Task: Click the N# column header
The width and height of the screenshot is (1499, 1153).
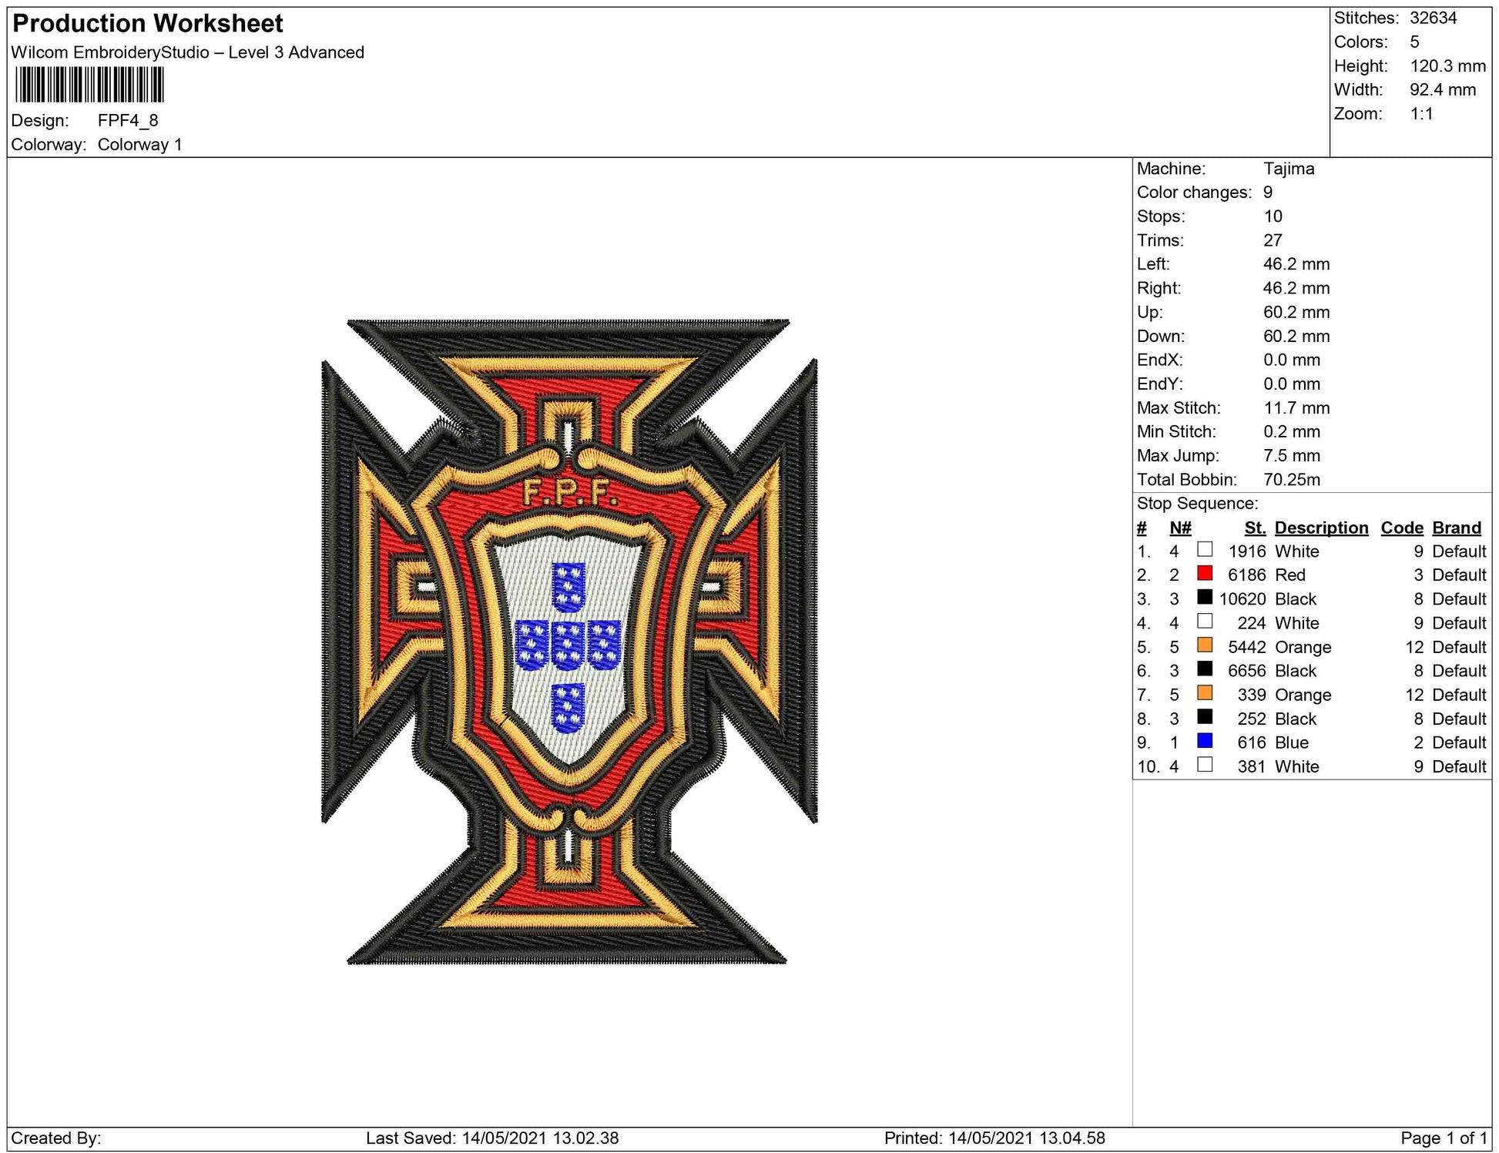Action: [1180, 528]
